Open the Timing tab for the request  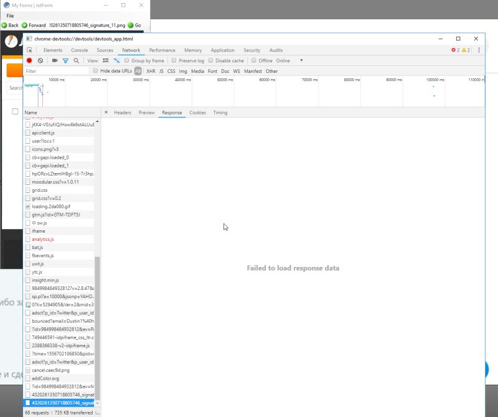219,113
